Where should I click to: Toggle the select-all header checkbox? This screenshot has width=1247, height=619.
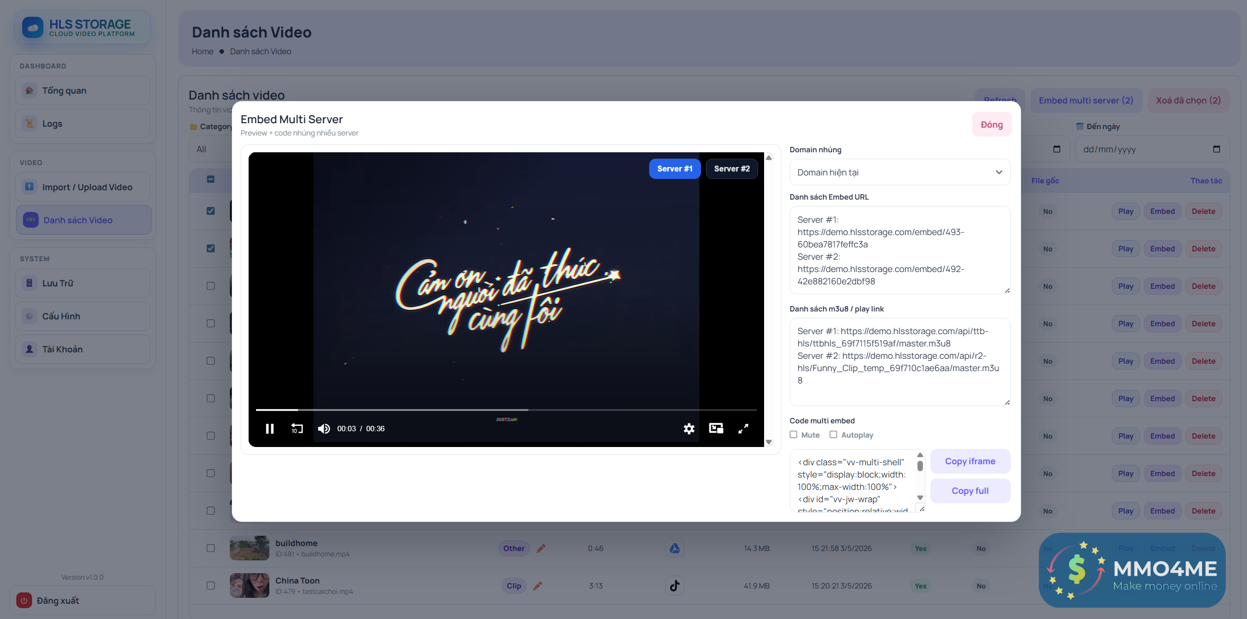[x=211, y=179]
